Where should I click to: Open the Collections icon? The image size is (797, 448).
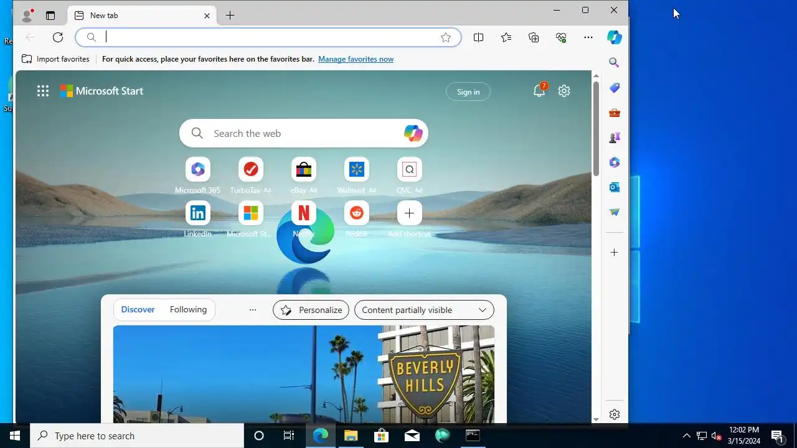[x=534, y=37]
